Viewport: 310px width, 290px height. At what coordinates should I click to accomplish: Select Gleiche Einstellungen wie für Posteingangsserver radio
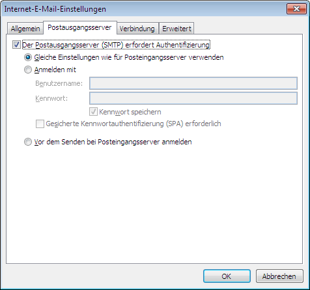[28, 57]
